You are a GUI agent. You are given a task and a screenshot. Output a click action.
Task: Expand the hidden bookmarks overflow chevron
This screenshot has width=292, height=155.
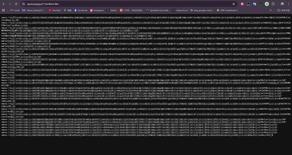tap(270, 11)
